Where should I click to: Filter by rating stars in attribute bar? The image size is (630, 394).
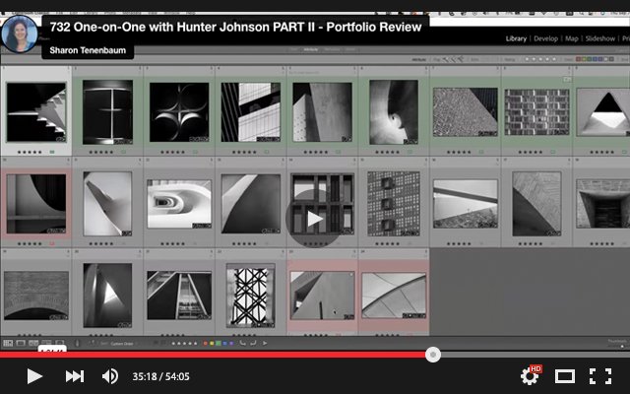pyautogui.click(x=540, y=59)
